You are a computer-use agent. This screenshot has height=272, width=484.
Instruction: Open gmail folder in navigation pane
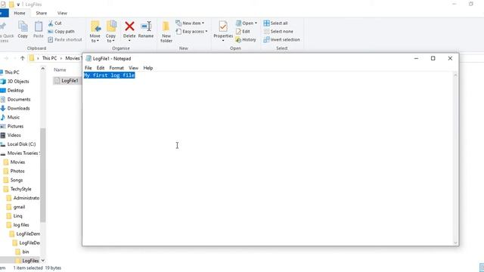pos(19,207)
